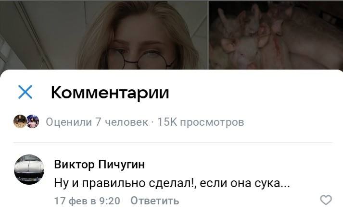Close the comments panel with blue X
Viewport: 343px width, 213px height.
click(x=25, y=92)
